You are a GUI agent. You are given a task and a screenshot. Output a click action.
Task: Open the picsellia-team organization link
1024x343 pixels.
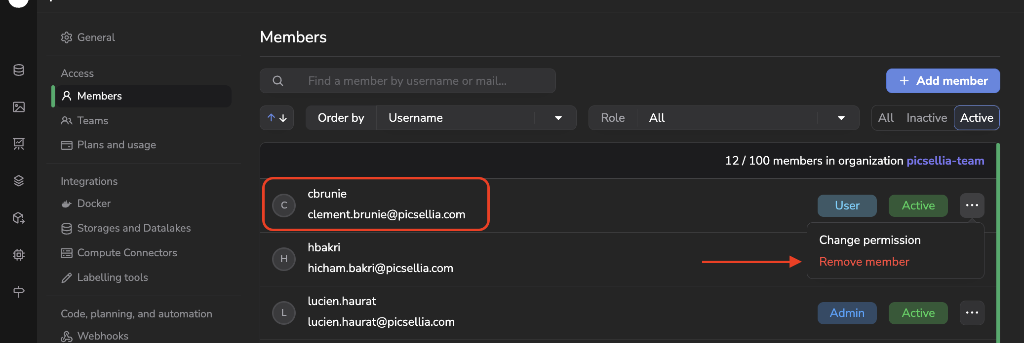945,161
